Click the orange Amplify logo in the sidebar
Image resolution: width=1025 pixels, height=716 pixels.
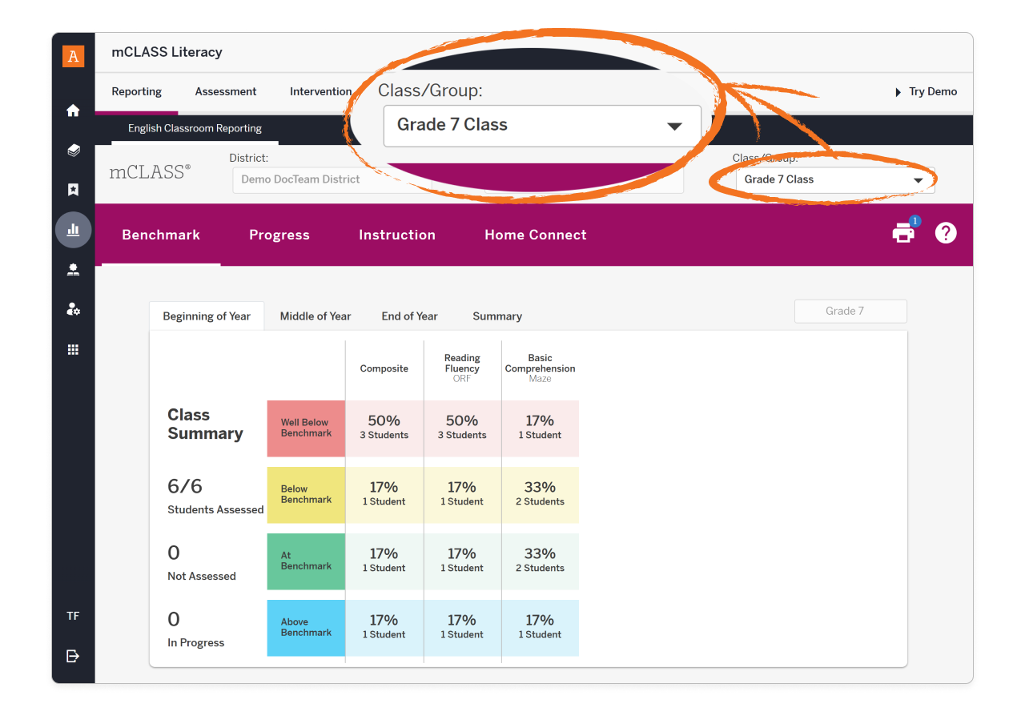[73, 56]
